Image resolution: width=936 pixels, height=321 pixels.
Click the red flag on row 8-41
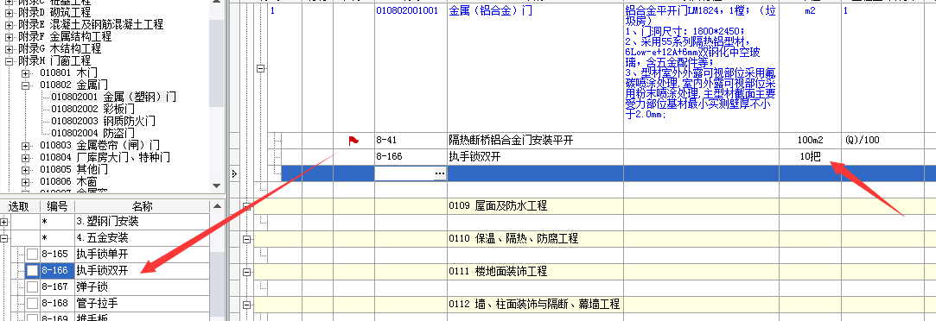click(353, 141)
